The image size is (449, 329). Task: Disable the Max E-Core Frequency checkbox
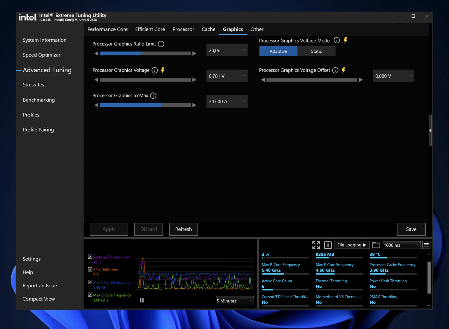point(90,295)
